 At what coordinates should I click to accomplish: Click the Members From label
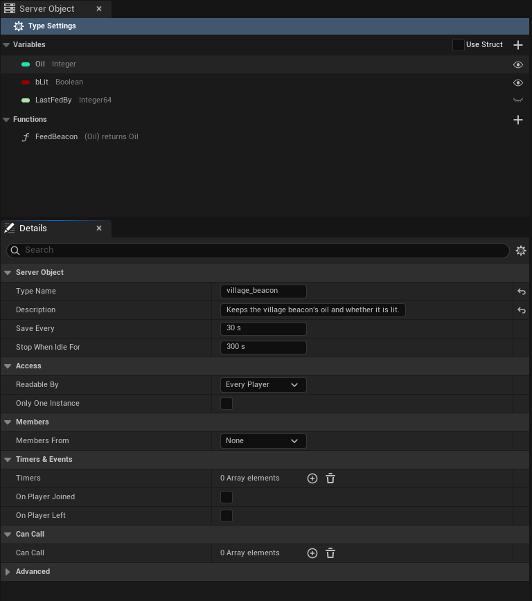tap(42, 441)
